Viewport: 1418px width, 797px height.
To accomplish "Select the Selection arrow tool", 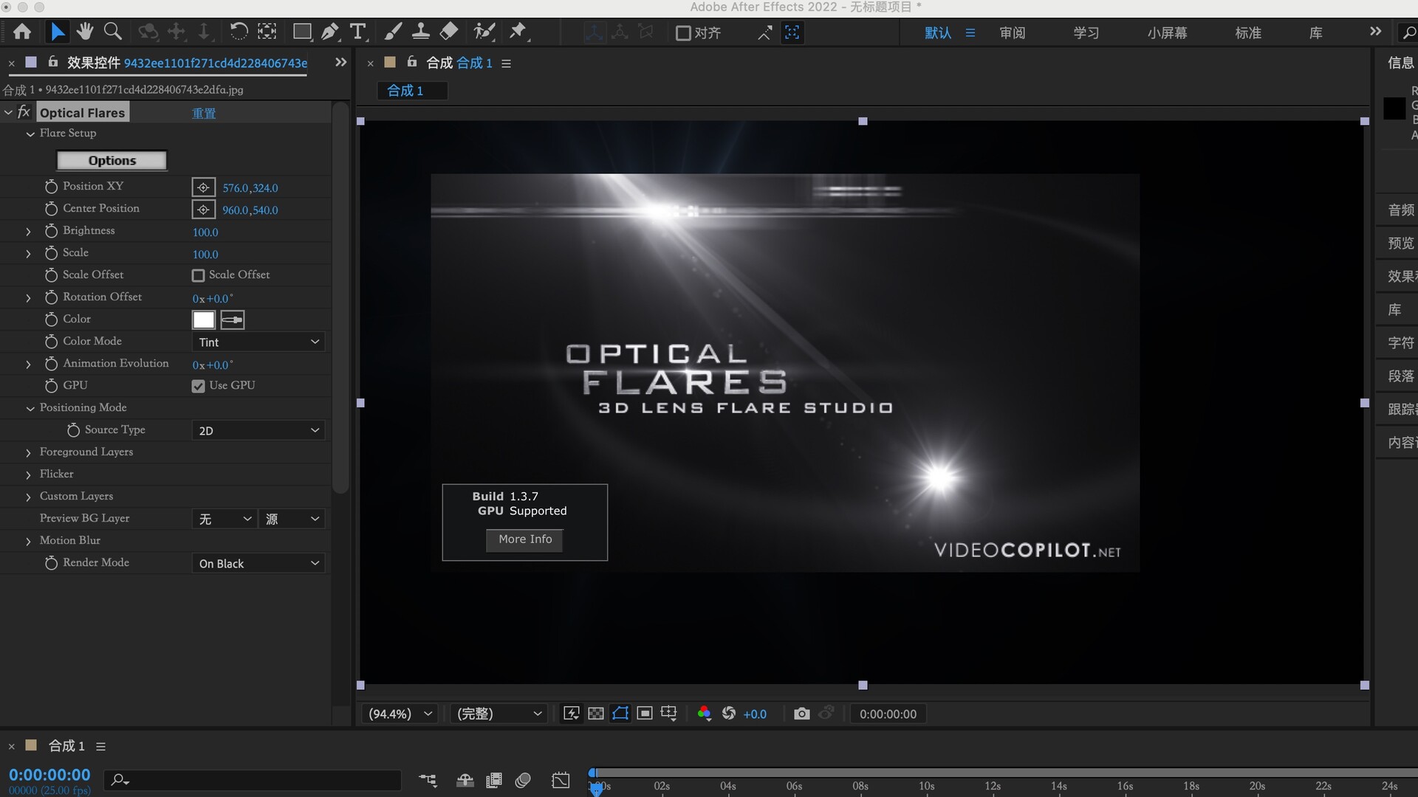I will [57, 32].
